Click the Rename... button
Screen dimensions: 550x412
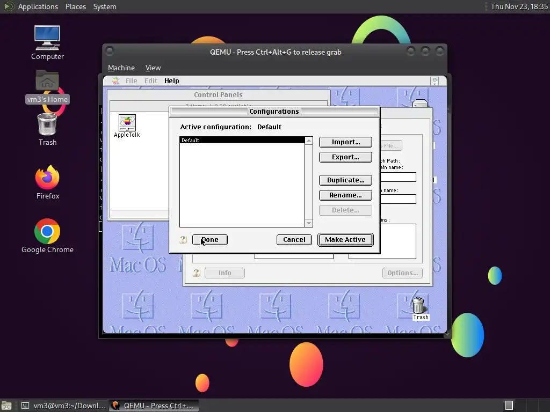click(x=345, y=195)
